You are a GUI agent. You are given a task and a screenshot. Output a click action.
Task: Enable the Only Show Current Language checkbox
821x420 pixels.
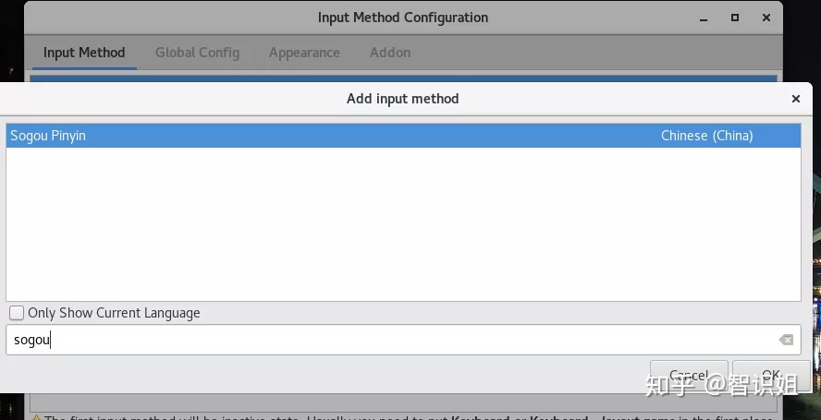click(17, 313)
